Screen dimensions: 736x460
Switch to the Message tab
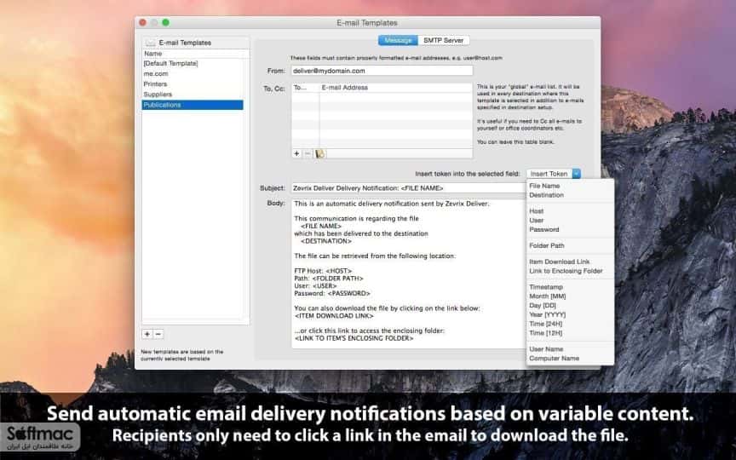point(398,40)
